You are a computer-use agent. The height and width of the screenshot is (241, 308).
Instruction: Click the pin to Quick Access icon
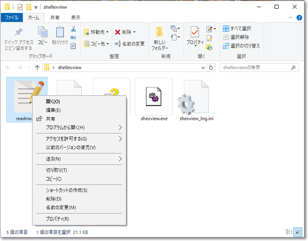(18, 33)
